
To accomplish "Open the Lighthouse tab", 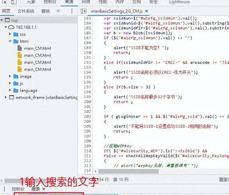I will point(180,2).
